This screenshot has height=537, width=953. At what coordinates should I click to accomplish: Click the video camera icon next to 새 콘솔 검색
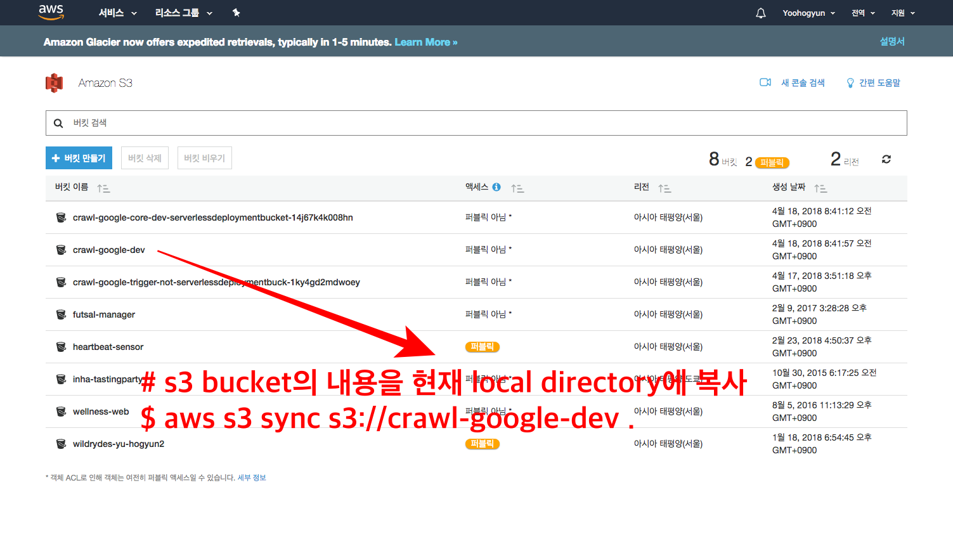(x=765, y=82)
